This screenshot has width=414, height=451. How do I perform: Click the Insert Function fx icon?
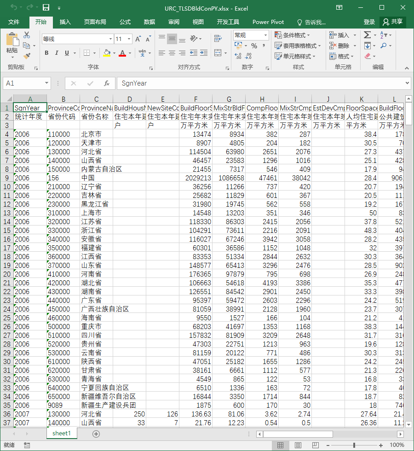coord(107,83)
